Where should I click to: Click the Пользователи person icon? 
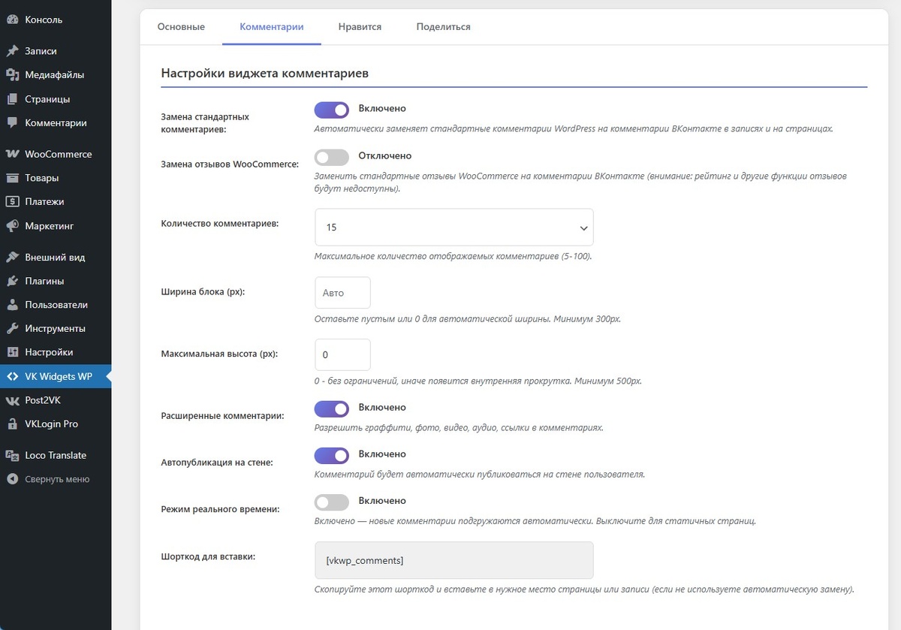pyautogui.click(x=12, y=305)
